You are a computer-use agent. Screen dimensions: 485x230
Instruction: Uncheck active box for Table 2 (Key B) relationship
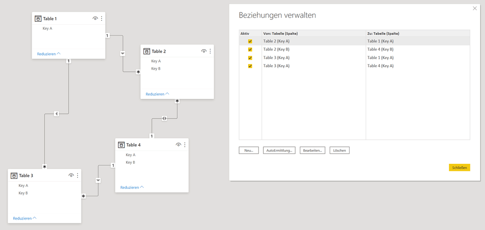point(250,49)
